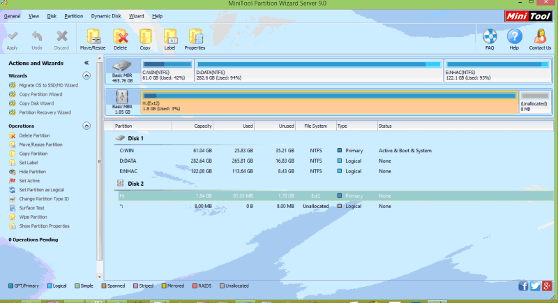Open the View menu
The width and height of the screenshot is (558, 303).
(x=33, y=16)
